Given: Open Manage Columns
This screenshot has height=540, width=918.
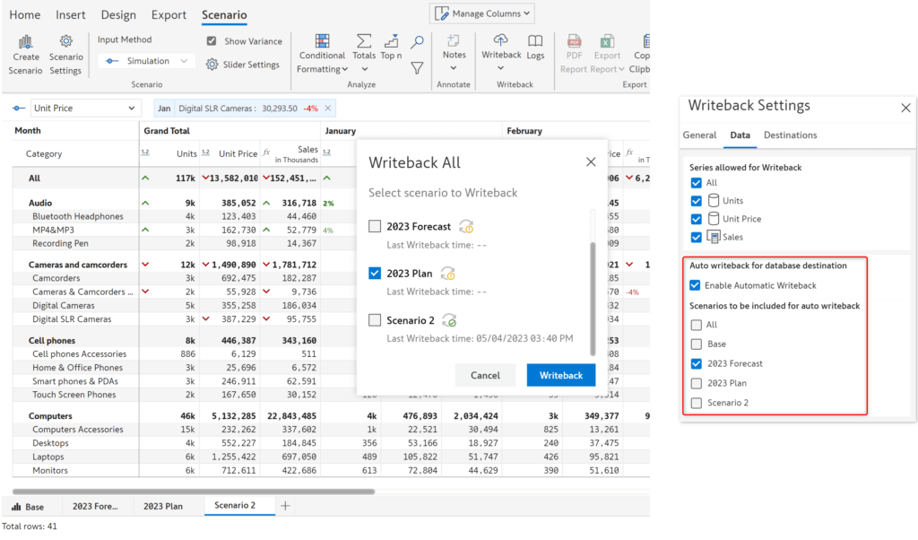Looking at the screenshot, I should click(481, 13).
